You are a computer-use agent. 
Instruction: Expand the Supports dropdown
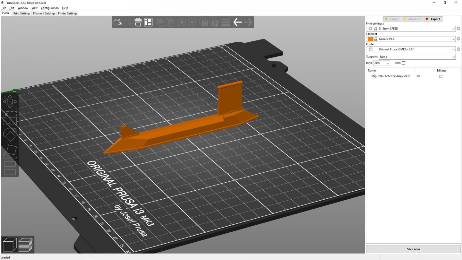(417, 57)
